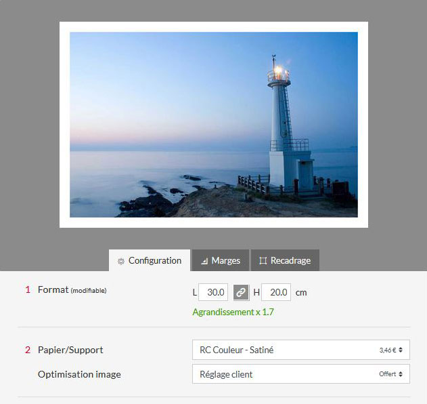Toggle the chain link proportion lock
Viewport: 427px width, 404px height.
(240, 293)
